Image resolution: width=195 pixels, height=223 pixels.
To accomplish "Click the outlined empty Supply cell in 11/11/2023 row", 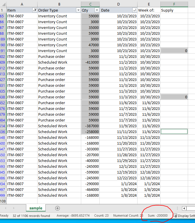I will (174, 132).
